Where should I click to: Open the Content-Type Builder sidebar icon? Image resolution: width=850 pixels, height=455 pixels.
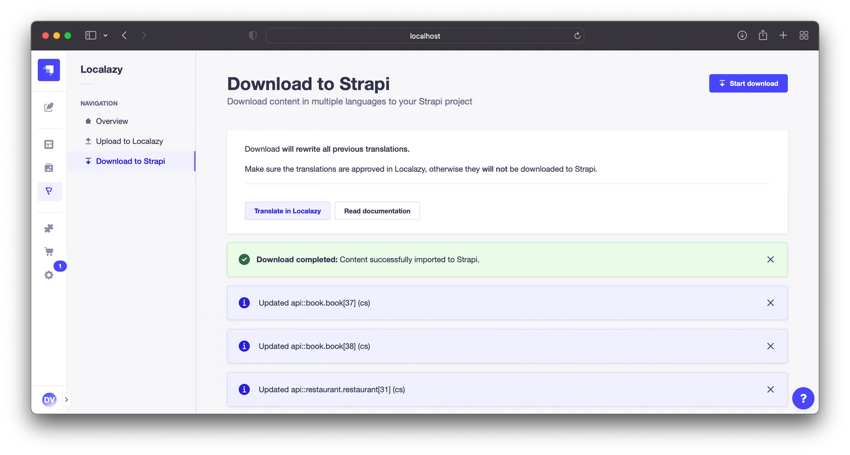[x=49, y=145]
